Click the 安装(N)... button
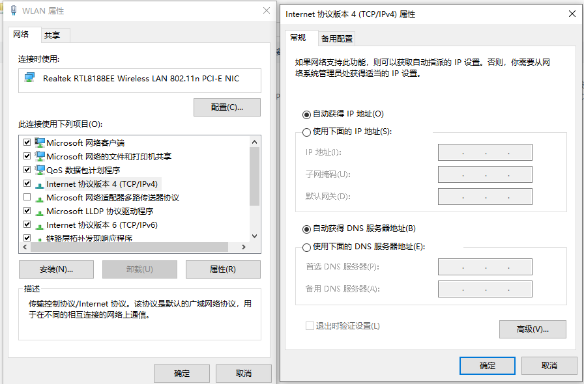584x384 pixels. pos(56,269)
